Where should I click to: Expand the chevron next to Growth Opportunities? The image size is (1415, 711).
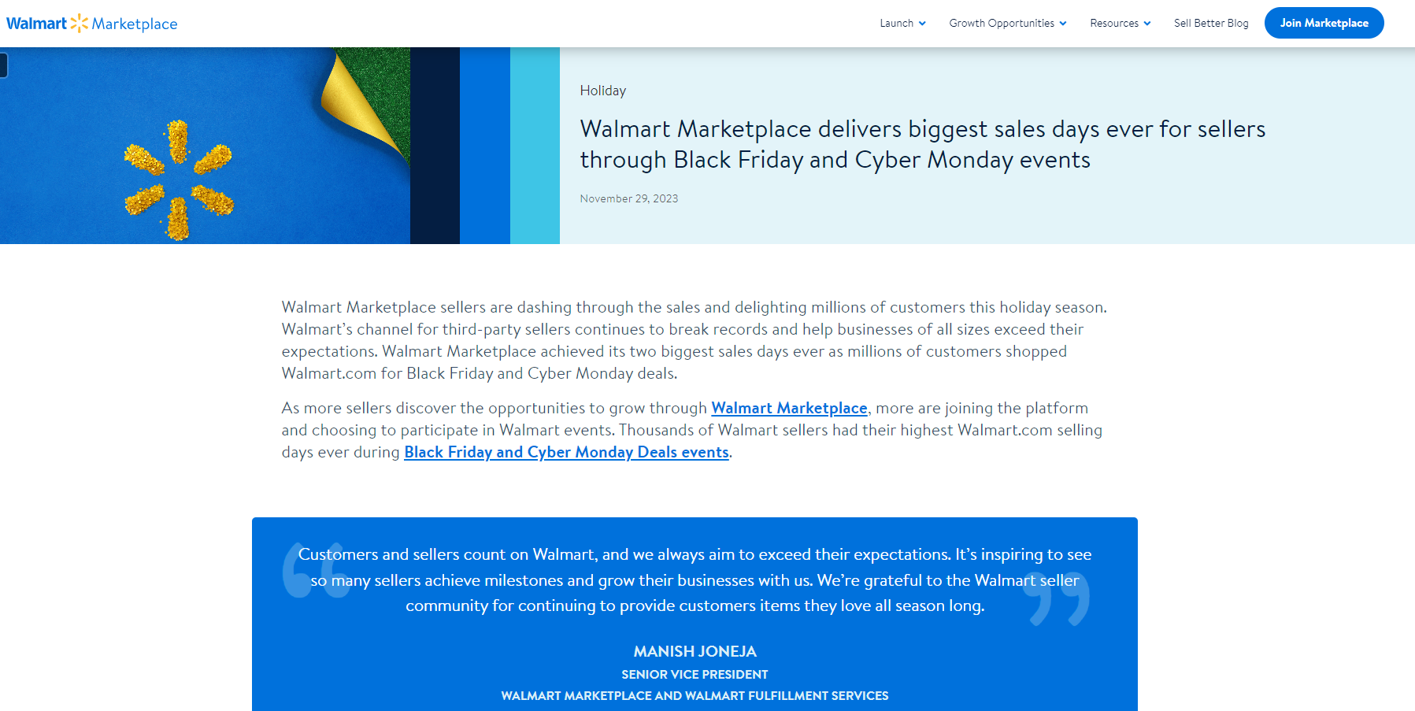[x=1063, y=24]
